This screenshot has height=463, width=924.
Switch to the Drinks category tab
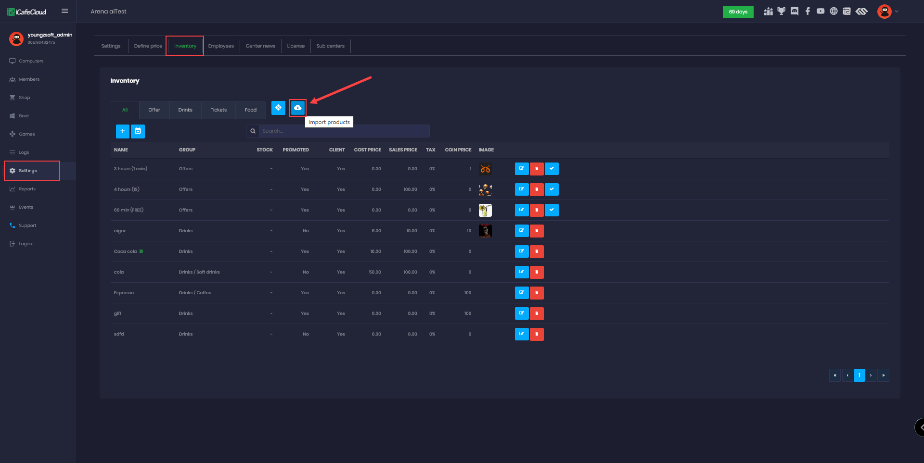pyautogui.click(x=185, y=110)
